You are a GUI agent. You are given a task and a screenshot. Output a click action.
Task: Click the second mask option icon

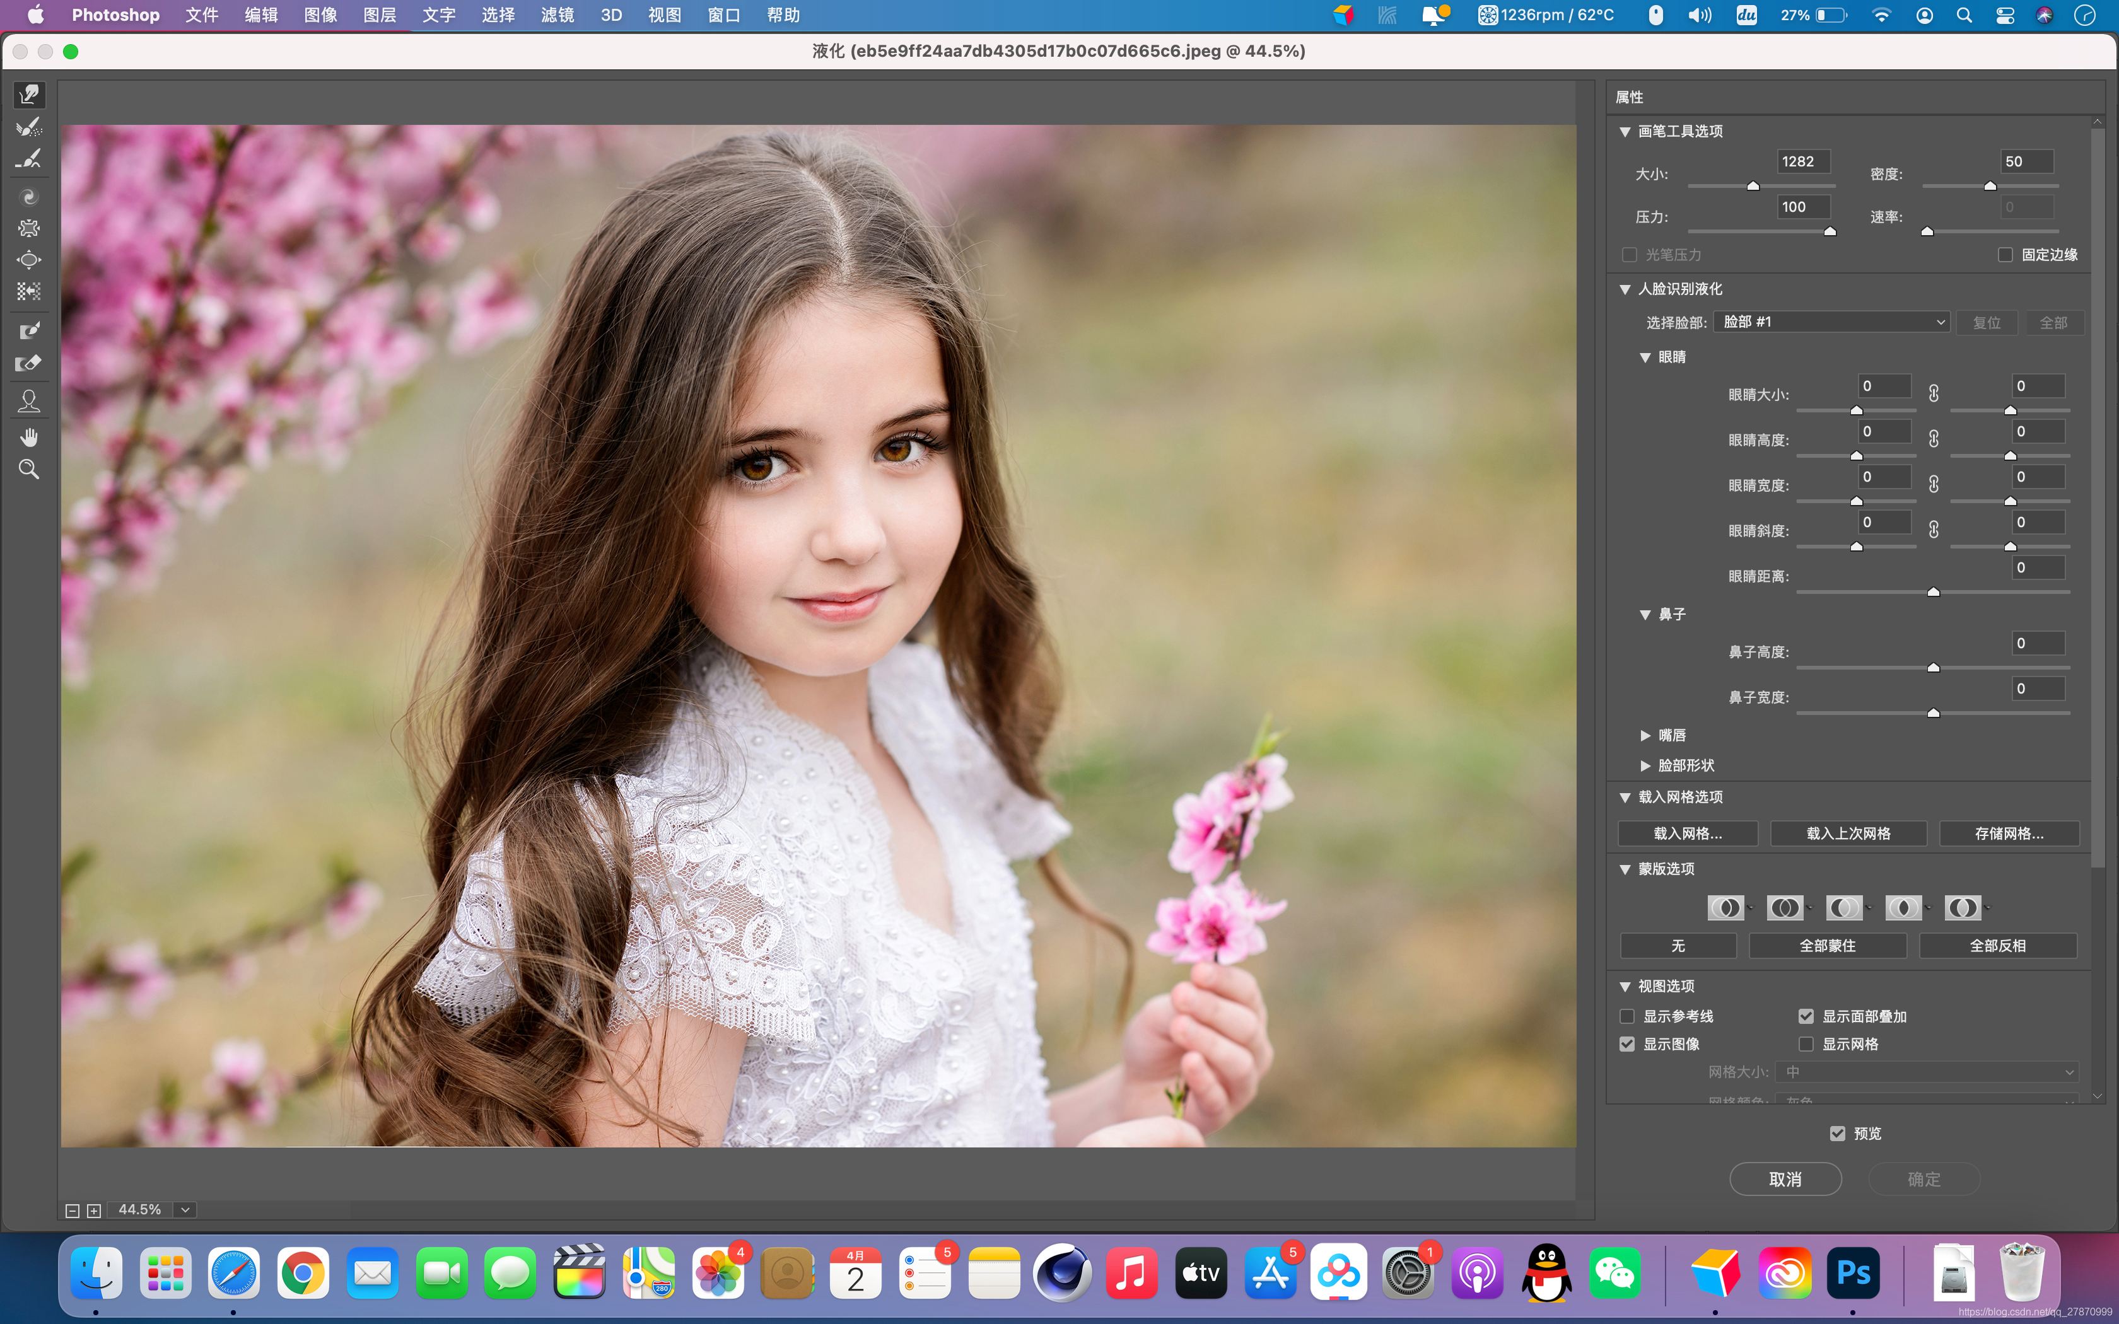[x=1785, y=908]
